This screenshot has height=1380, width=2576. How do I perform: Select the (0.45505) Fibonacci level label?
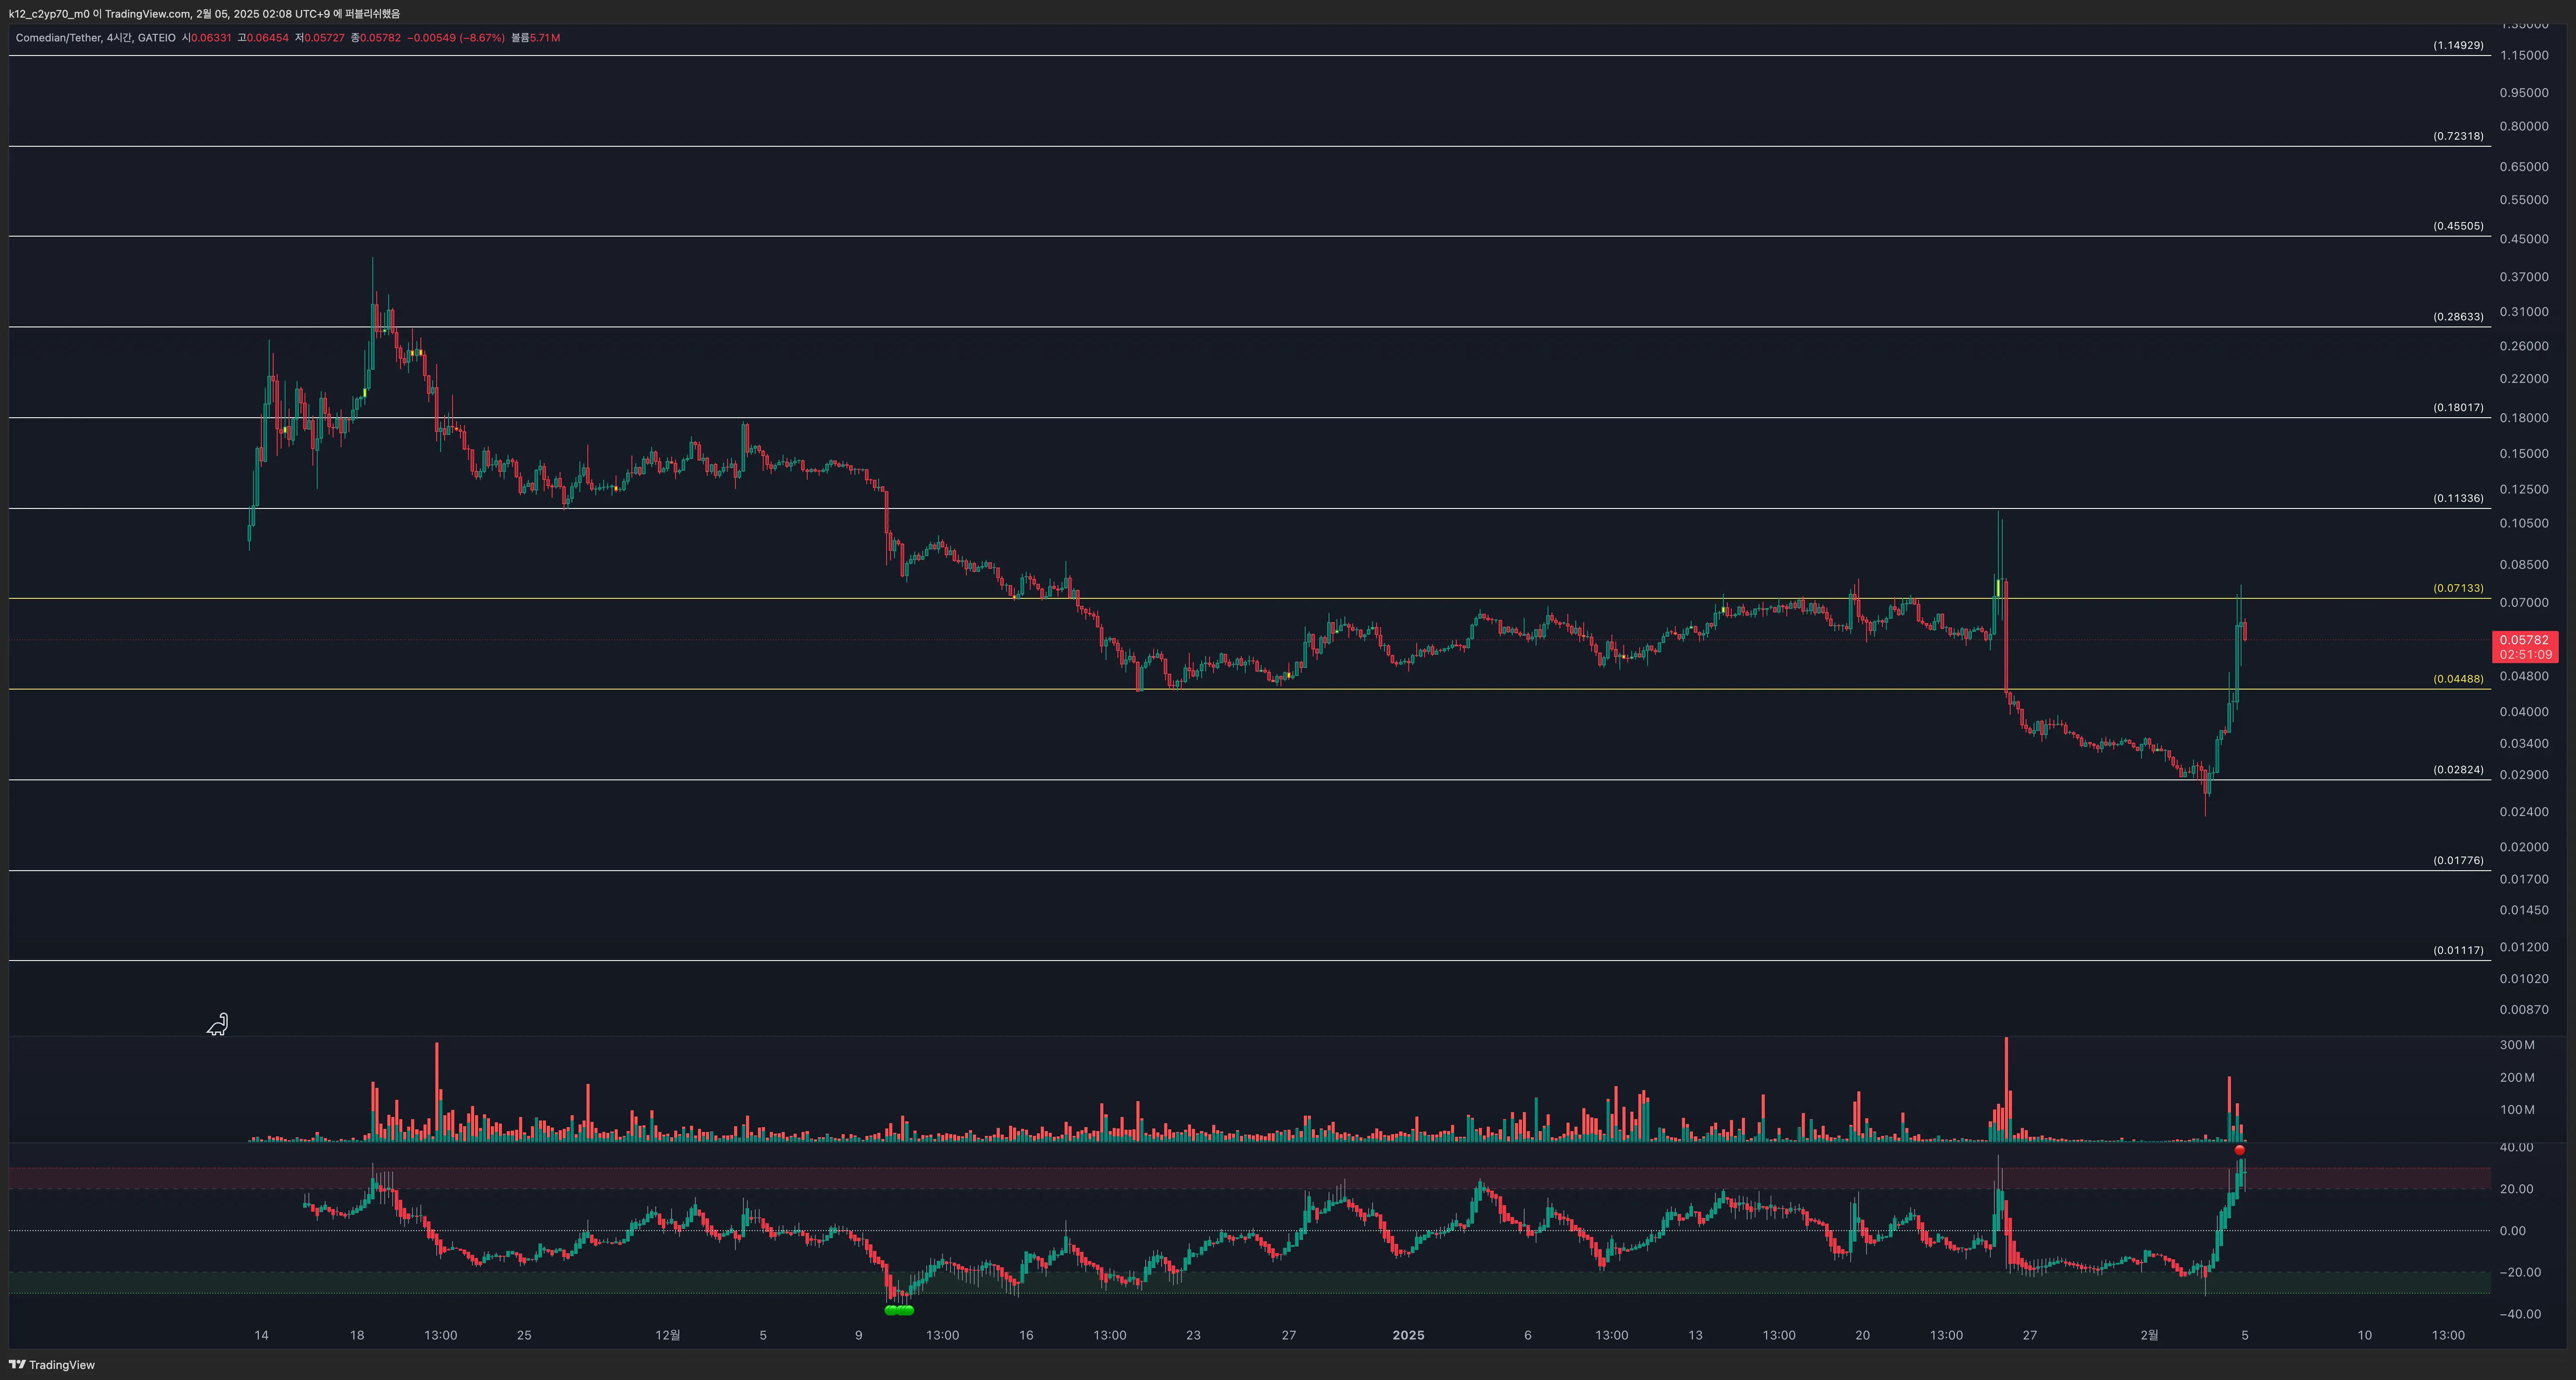pyautogui.click(x=2458, y=226)
